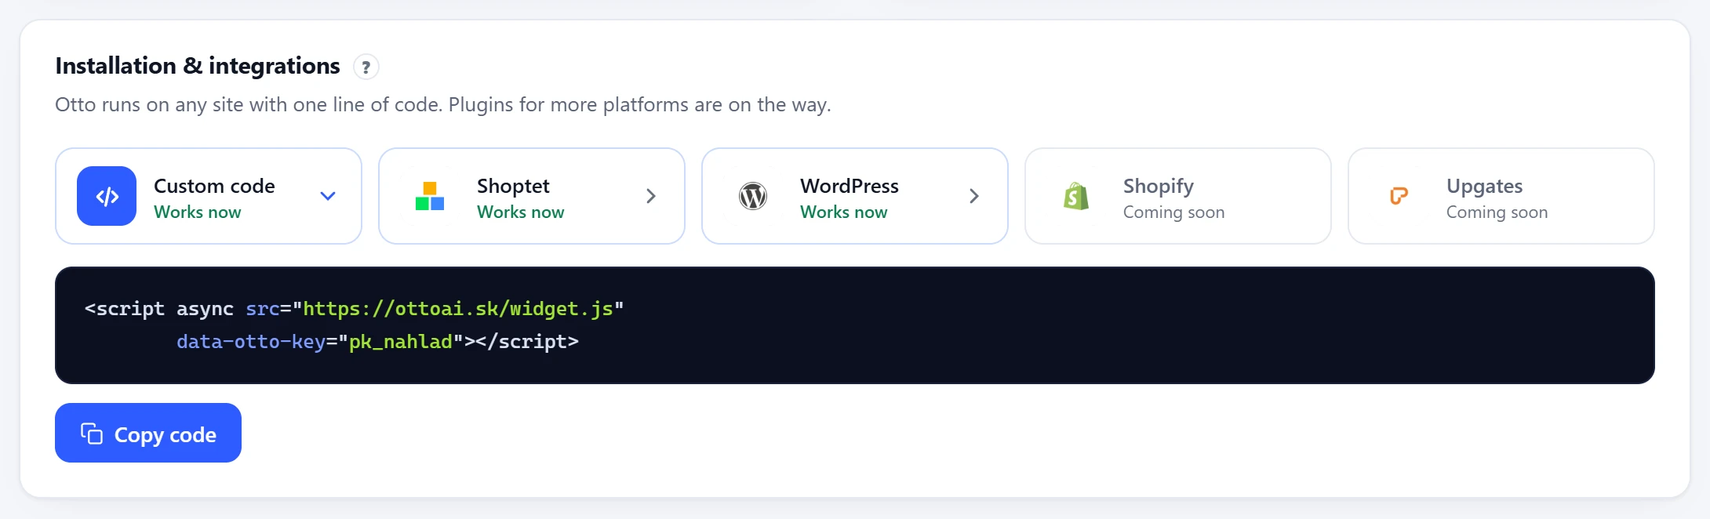Viewport: 1710px width, 519px height.
Task: Click 'Works now' under WordPress
Action: (844, 212)
